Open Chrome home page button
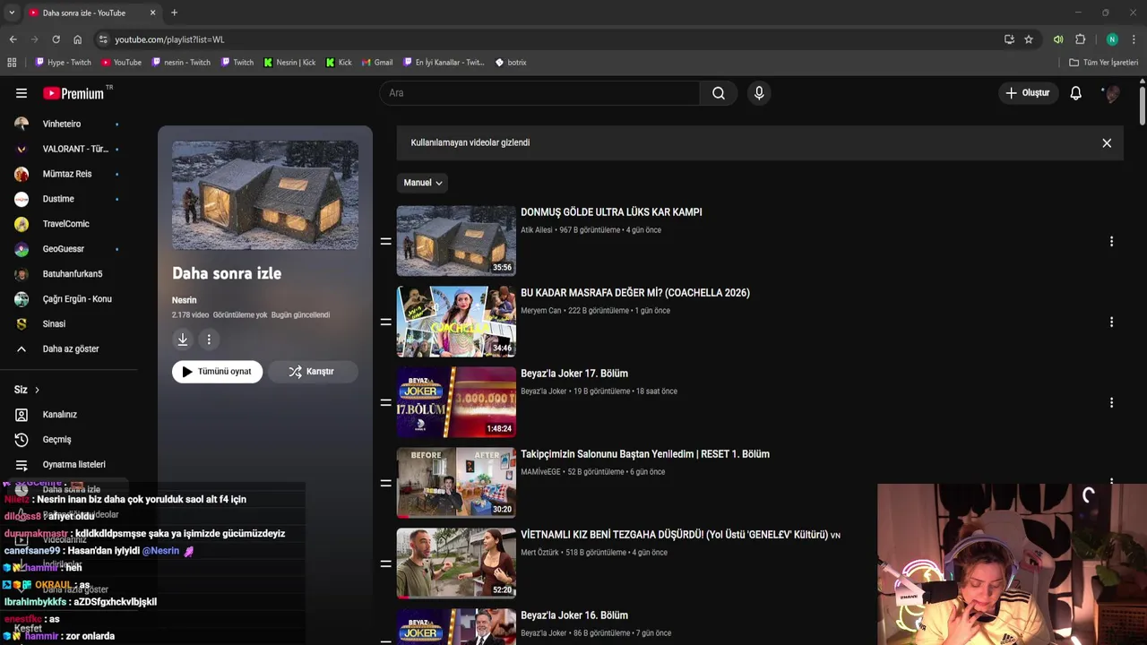This screenshot has height=645, width=1147. click(78, 39)
